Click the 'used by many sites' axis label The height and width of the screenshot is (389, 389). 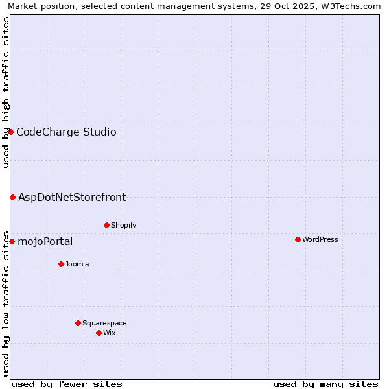[x=325, y=384]
